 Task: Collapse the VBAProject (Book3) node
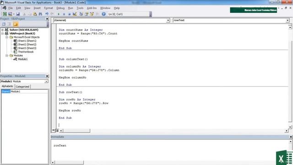click(2, 33)
